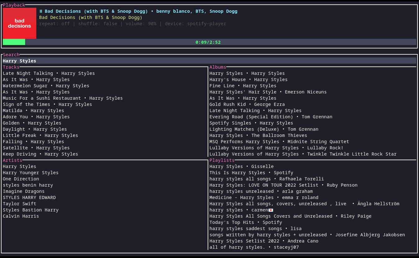Open playlist "Today's Top Hits • Spotify"
This screenshot has width=419, height=258.
(x=246, y=222)
